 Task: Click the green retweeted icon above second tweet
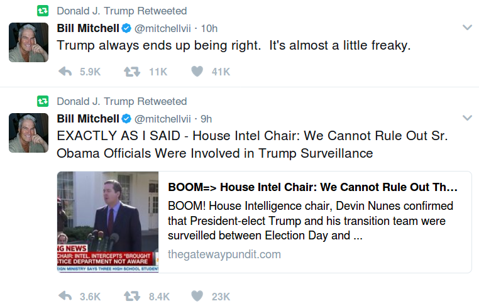43,101
